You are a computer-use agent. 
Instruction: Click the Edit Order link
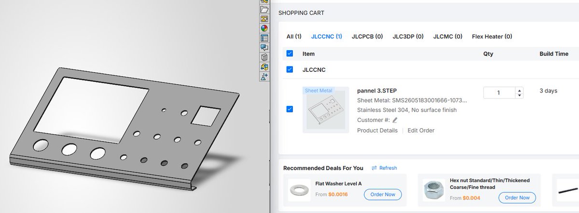coord(421,131)
